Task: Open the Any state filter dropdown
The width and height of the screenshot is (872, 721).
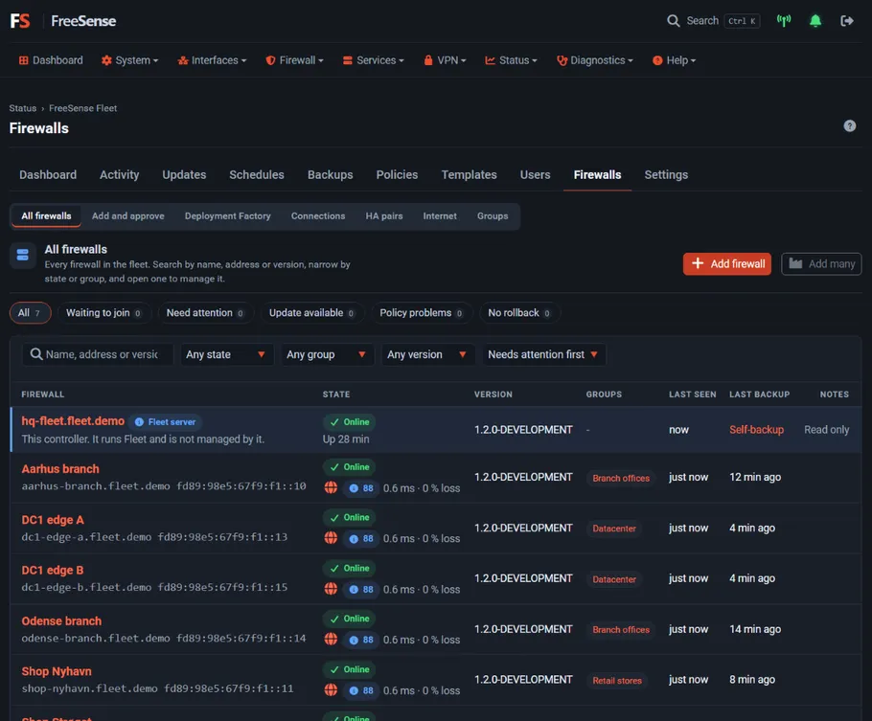Action: 226,354
